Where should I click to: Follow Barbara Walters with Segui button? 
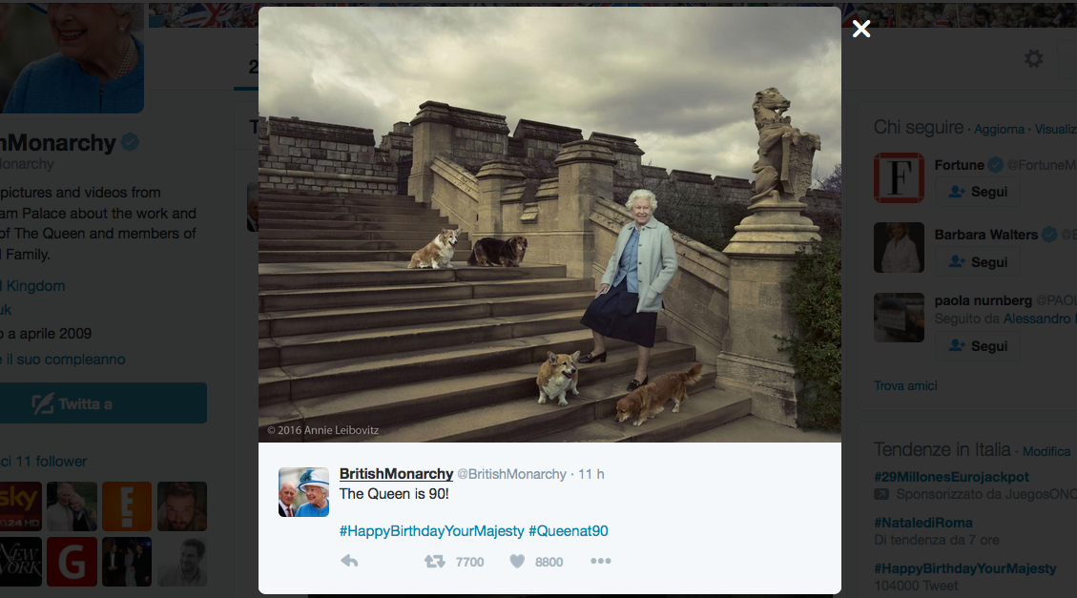click(x=978, y=262)
